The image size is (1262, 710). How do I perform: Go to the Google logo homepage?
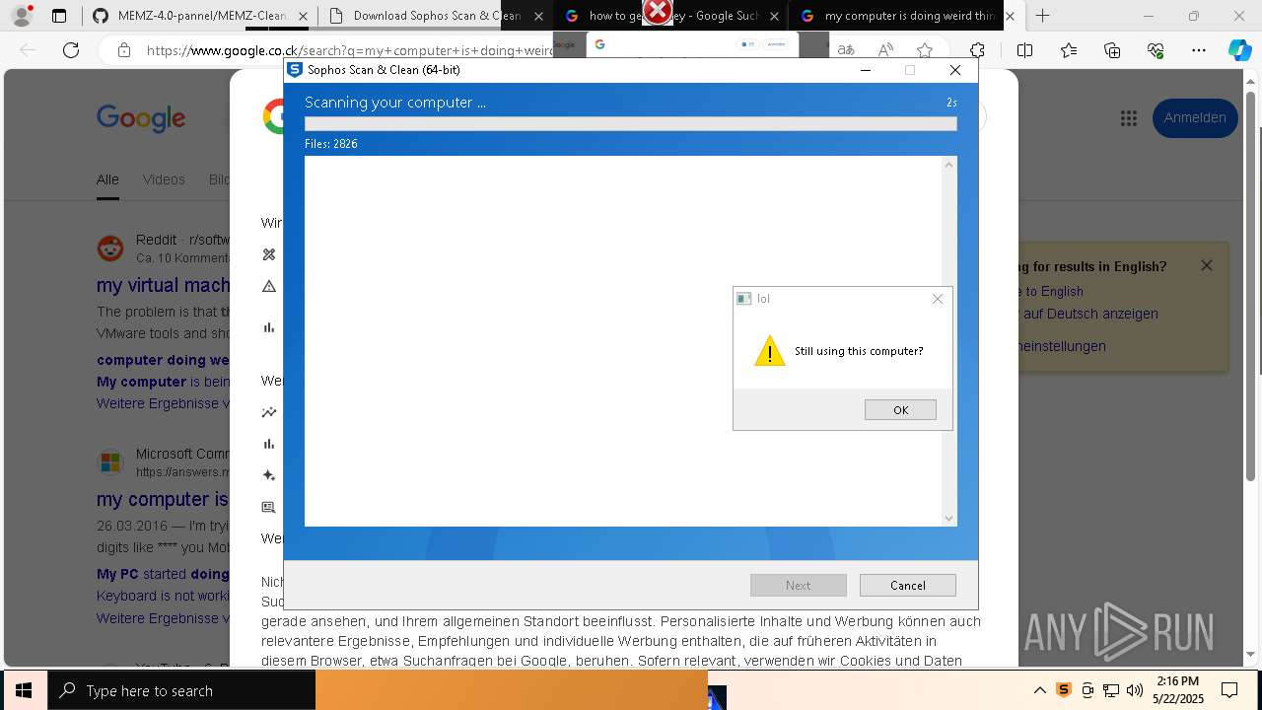coord(141,118)
